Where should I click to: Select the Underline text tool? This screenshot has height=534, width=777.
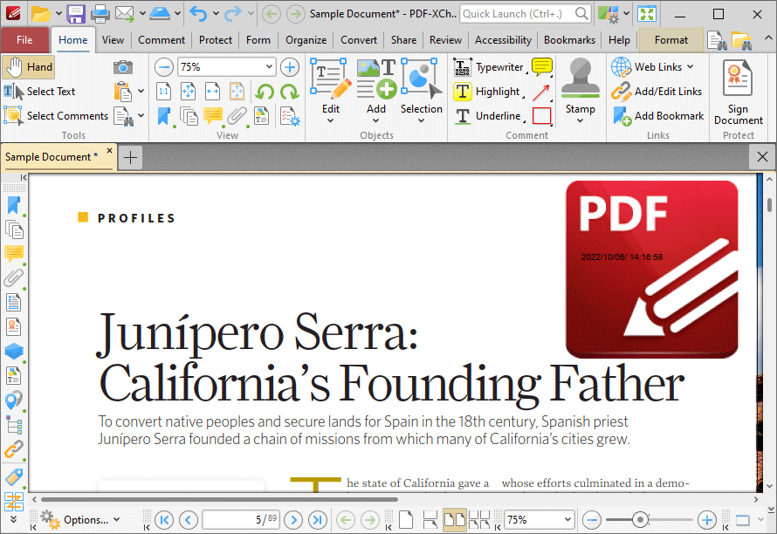(x=488, y=116)
